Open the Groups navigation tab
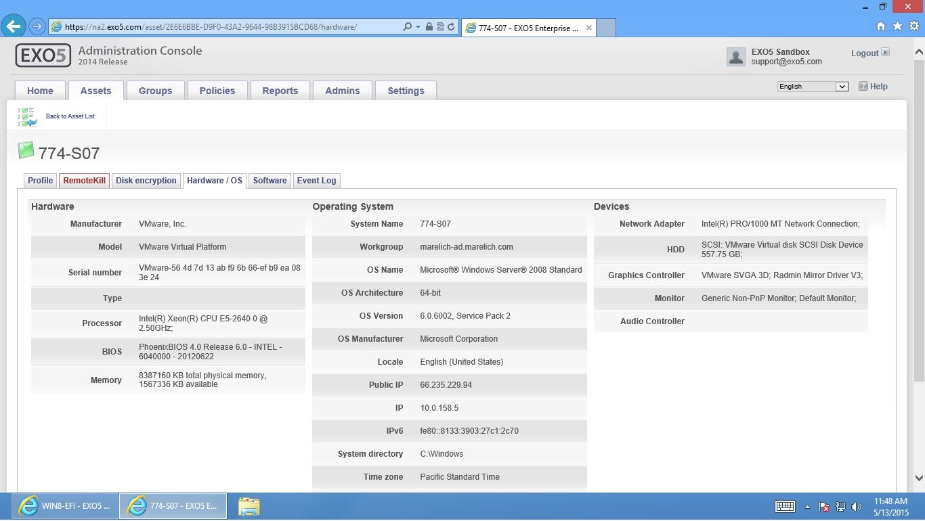 [x=155, y=91]
